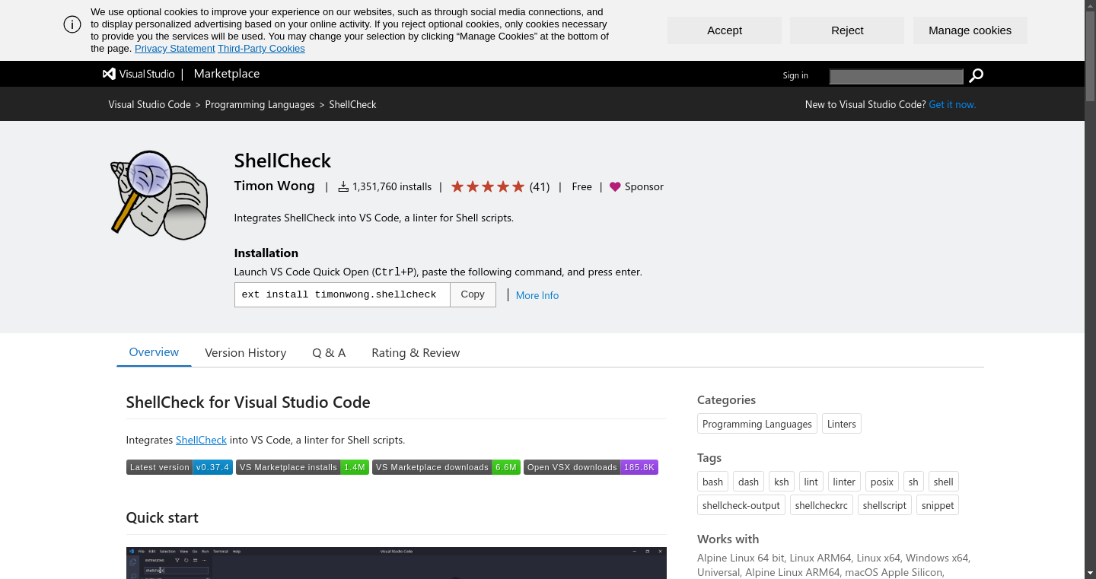
Task: Copy the install command
Action: point(473,294)
